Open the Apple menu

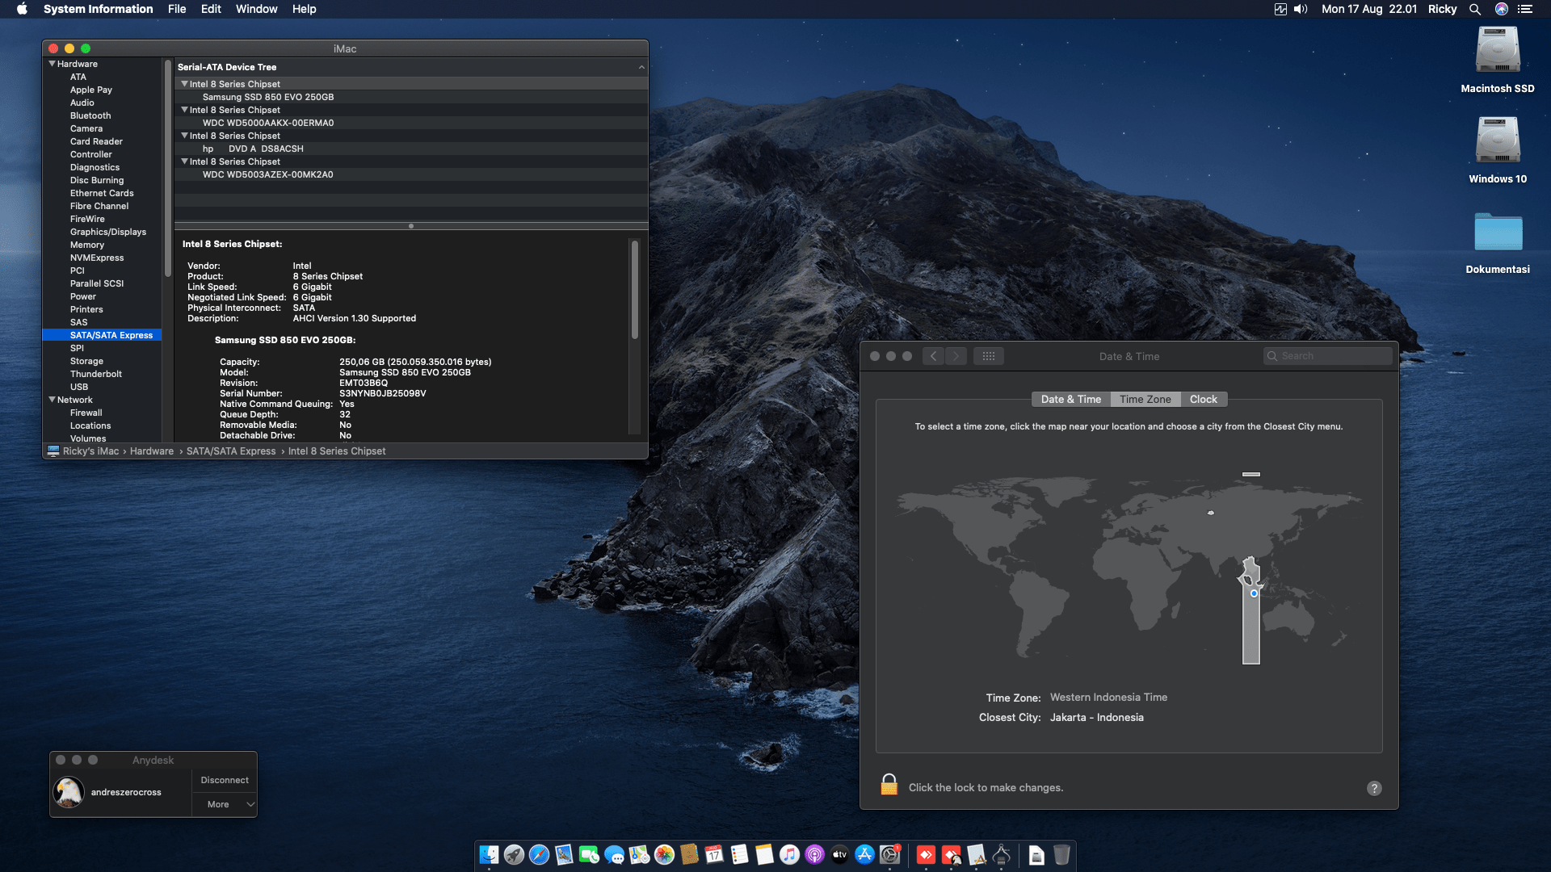[22, 9]
